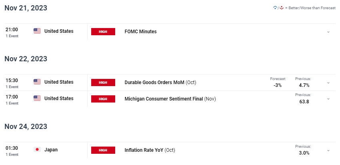Open Durable Goods Orders MoM event title
340x165 pixels.
[x=154, y=82]
